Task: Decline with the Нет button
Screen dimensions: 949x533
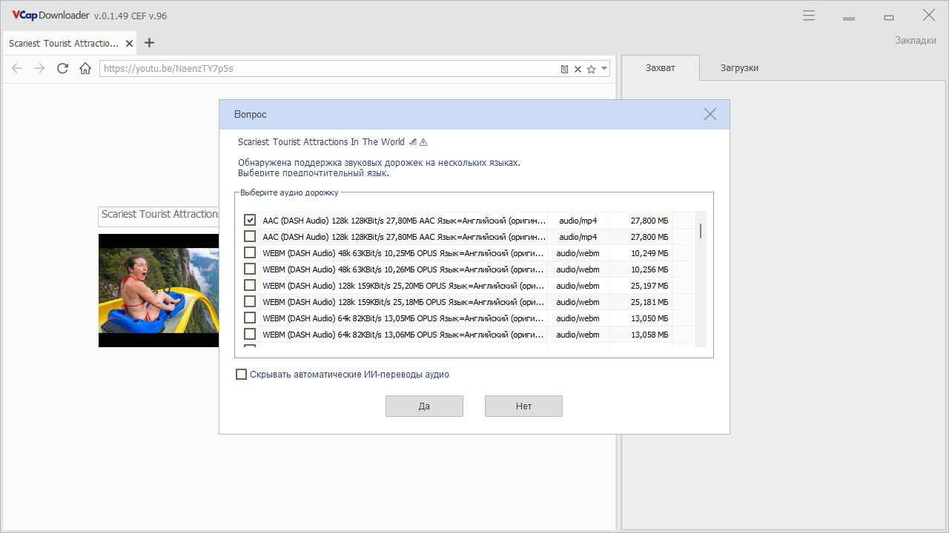Action: pyautogui.click(x=523, y=406)
